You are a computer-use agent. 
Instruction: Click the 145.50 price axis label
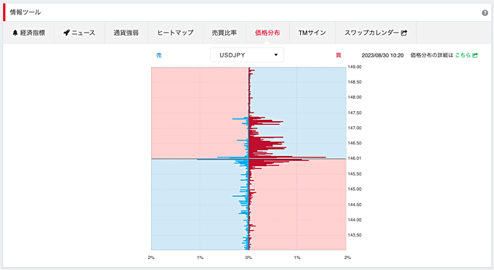pos(355,173)
